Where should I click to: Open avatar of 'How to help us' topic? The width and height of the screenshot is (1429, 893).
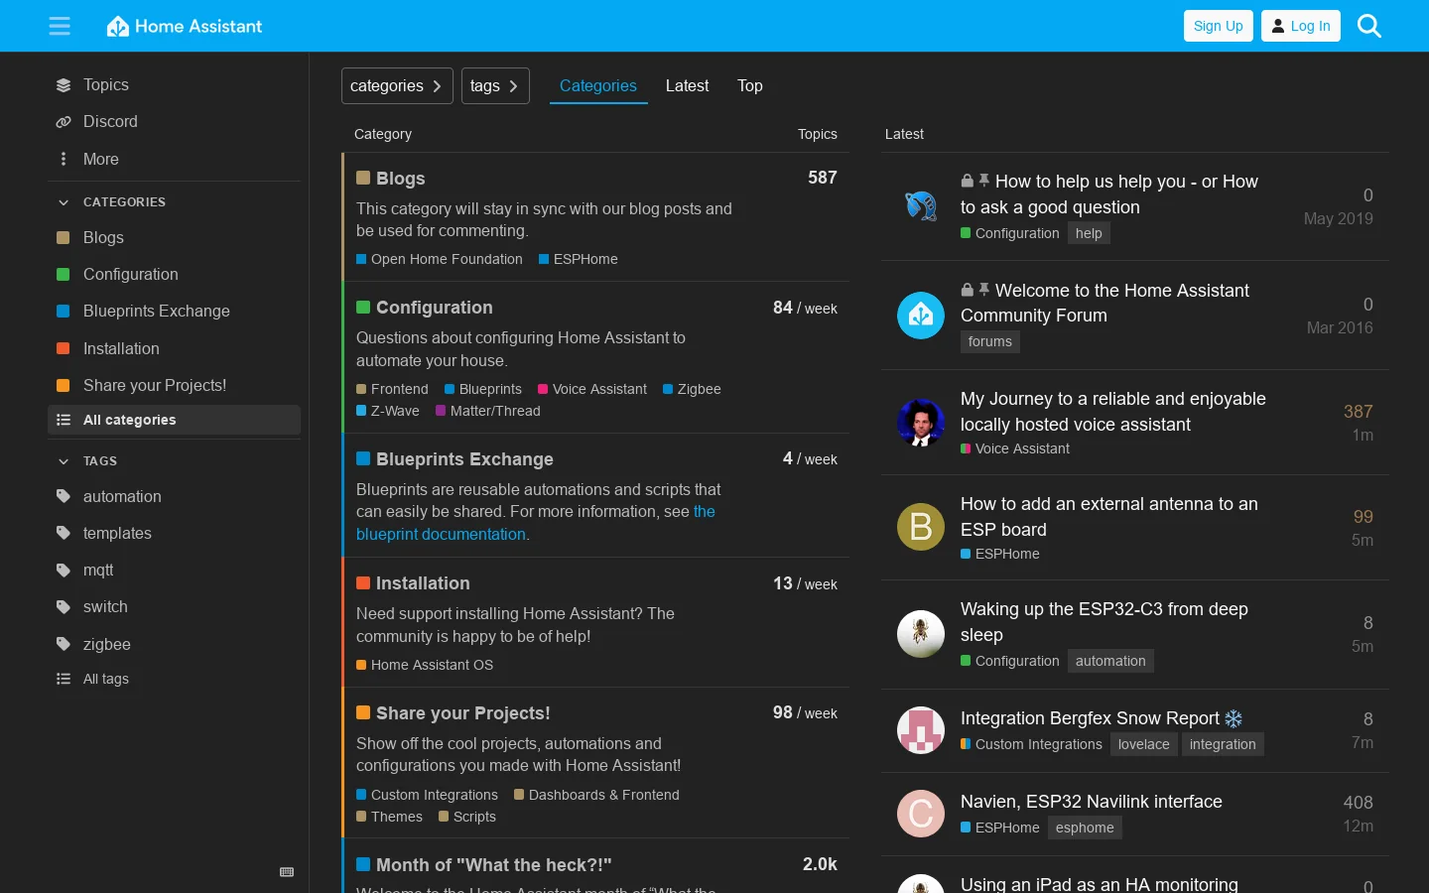pos(921,206)
